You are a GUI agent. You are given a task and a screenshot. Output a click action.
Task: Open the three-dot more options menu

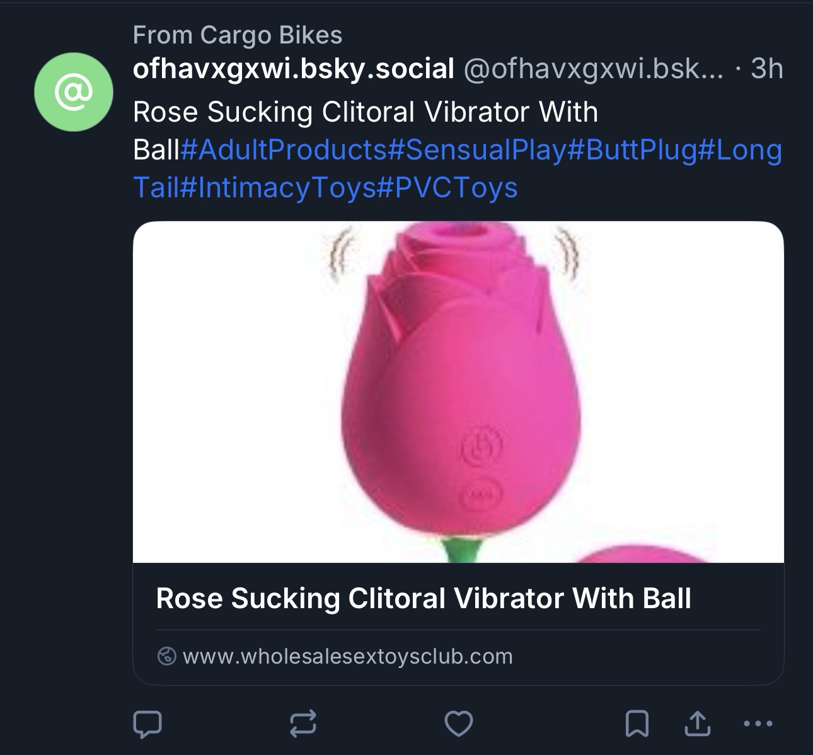757,723
